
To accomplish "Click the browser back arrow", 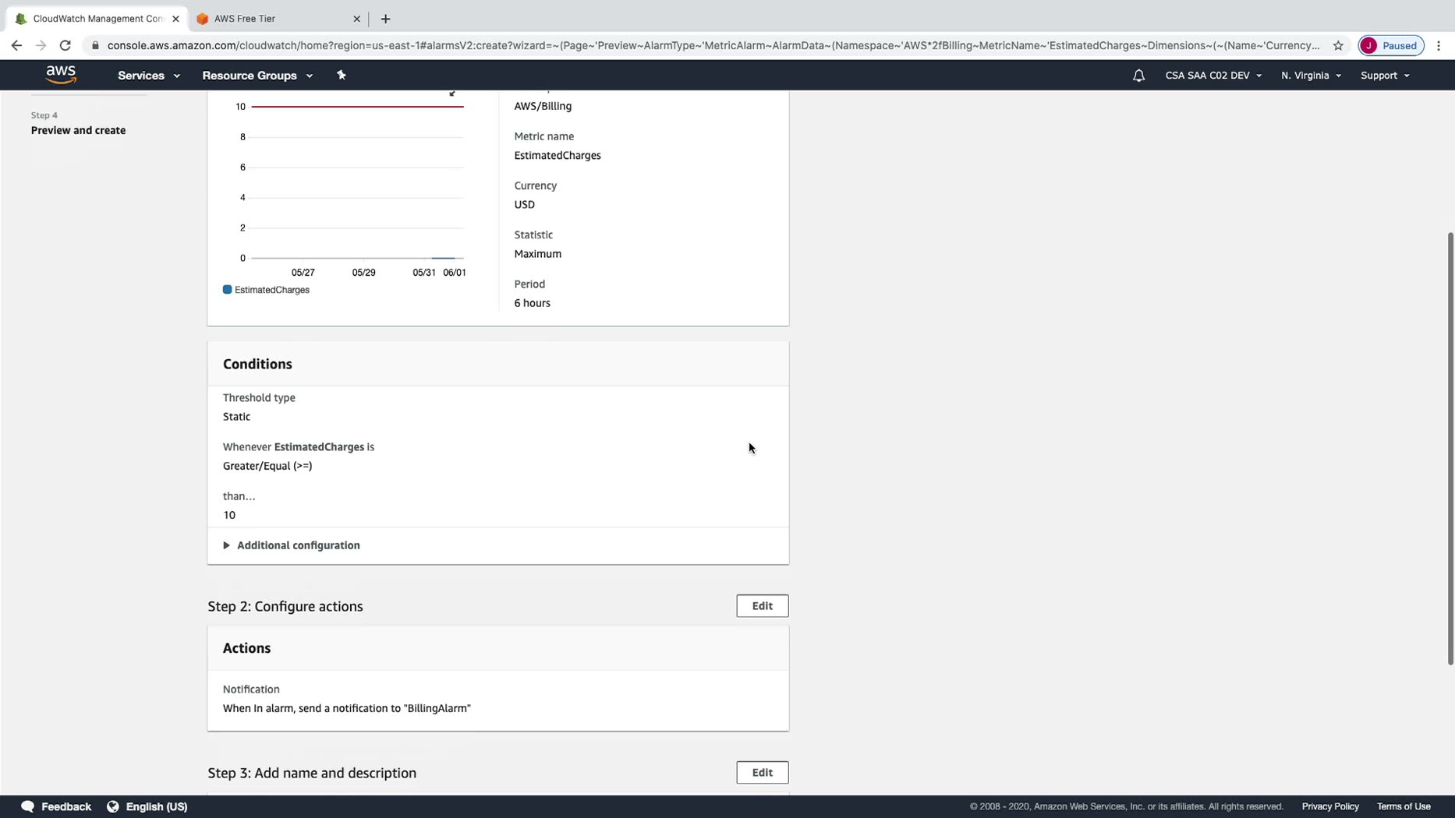I will [16, 45].
